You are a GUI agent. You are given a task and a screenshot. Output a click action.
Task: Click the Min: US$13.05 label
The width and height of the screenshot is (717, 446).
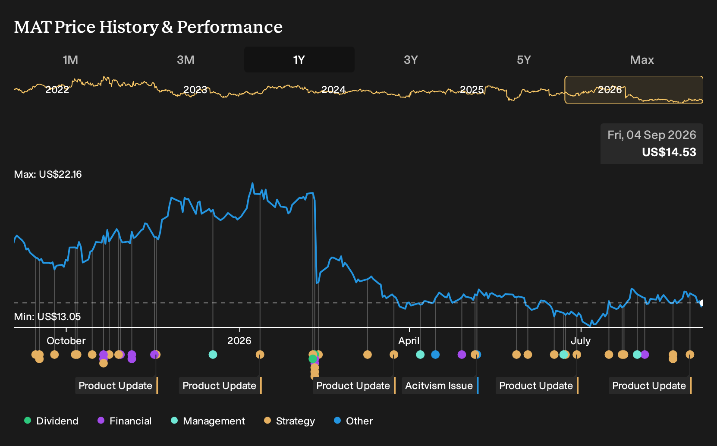47,317
